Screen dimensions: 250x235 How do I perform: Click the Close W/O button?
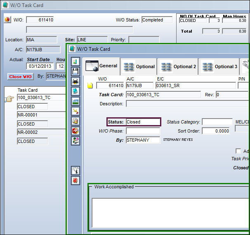click(x=20, y=77)
